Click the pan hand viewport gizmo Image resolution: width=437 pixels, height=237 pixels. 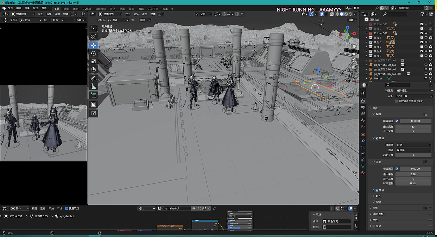point(354,53)
